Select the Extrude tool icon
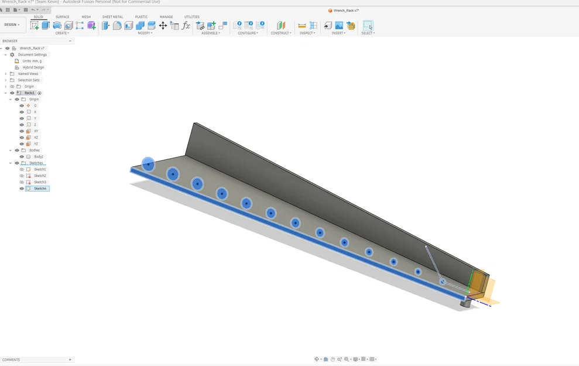 [46, 25]
